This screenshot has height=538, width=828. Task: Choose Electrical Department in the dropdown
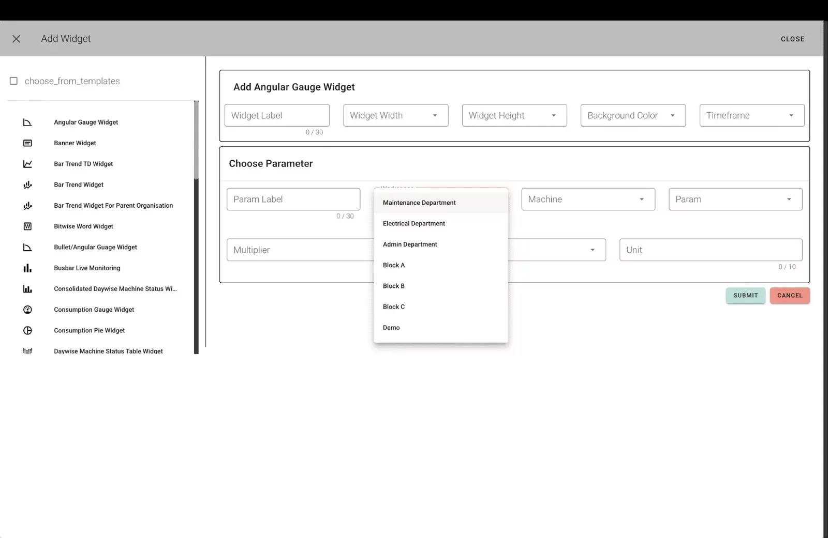[x=413, y=223]
